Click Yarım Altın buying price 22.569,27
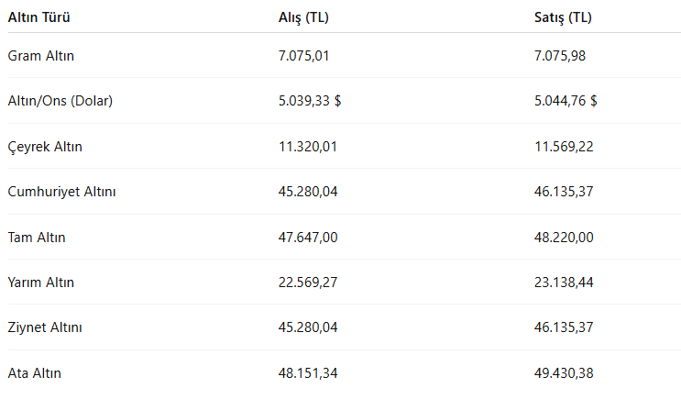The image size is (681, 410). pos(308,283)
